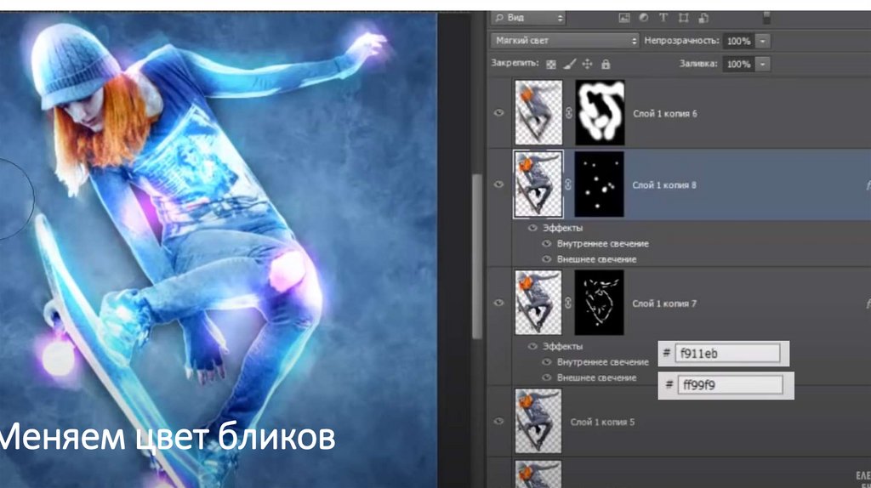This screenshot has width=871, height=488.
Task: Toggle the layer filtering switch
Action: pyautogui.click(x=766, y=17)
